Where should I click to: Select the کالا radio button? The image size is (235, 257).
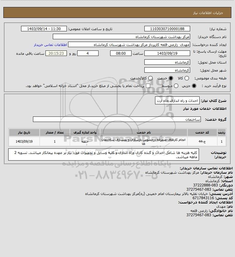pos(187,78)
